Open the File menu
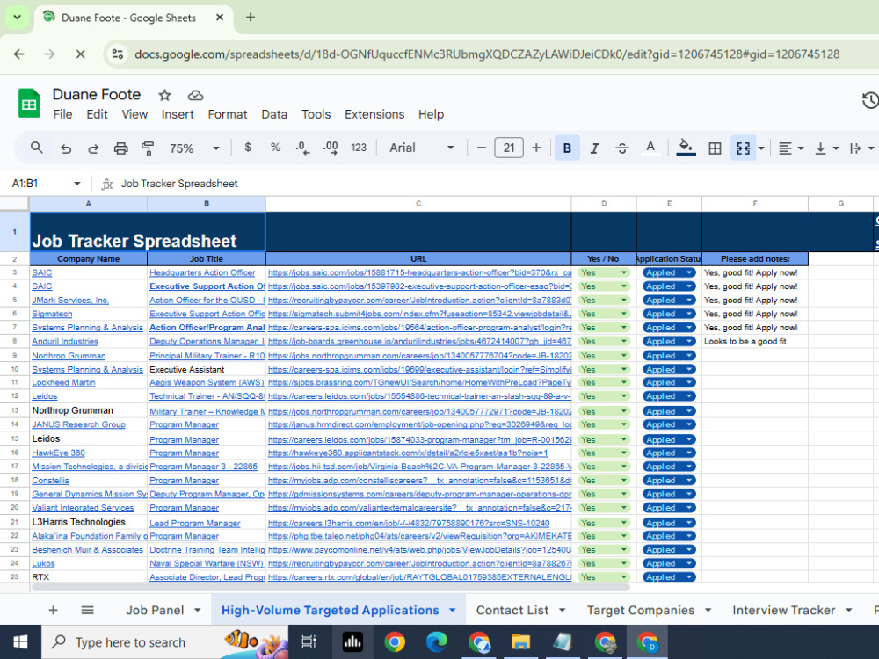 tap(62, 114)
